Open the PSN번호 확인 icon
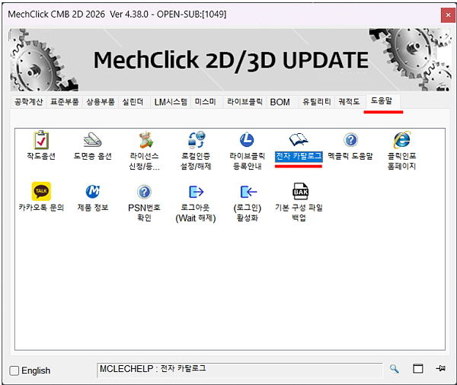 [x=144, y=192]
